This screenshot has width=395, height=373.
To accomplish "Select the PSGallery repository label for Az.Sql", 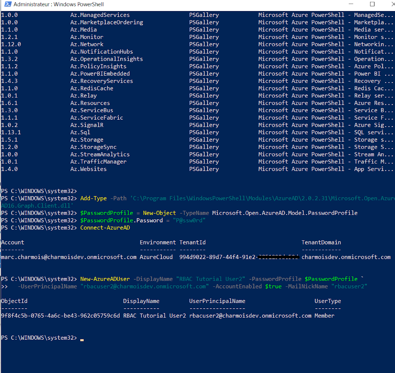I will click(x=203, y=132).
